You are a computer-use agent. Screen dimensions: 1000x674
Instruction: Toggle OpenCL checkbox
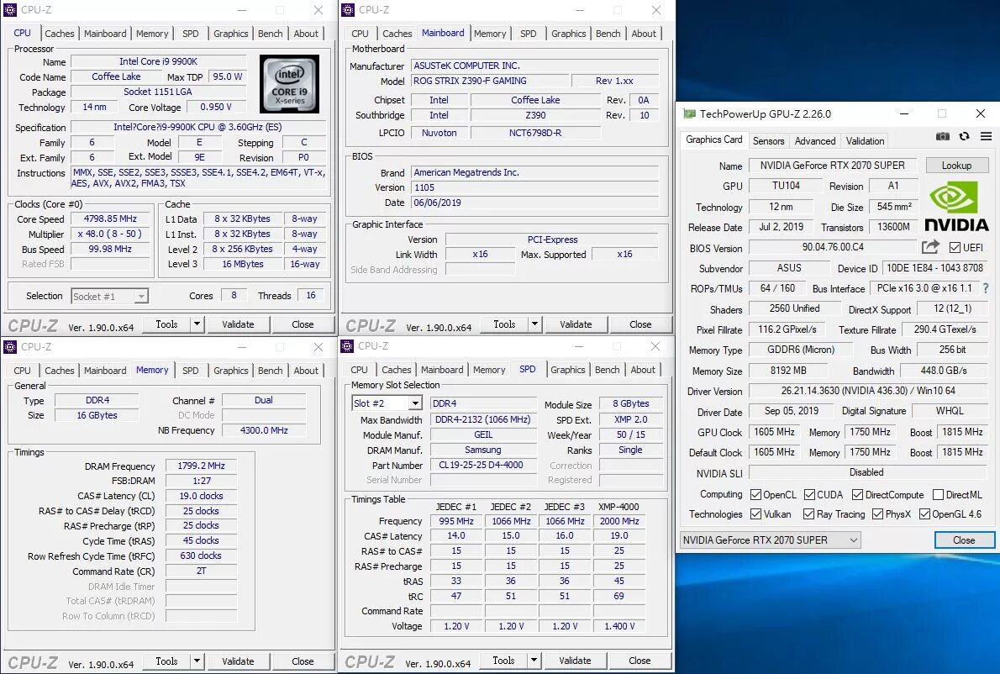(x=755, y=495)
